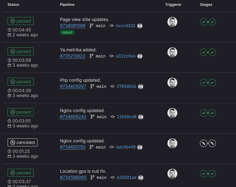Click first canceled stage icon for #734605150
This screenshot has width=236, height=187.
[x=204, y=143]
